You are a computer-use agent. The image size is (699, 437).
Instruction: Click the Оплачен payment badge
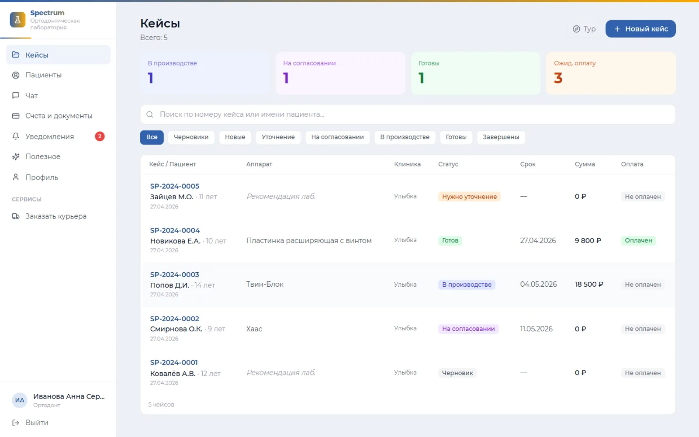[x=638, y=240]
